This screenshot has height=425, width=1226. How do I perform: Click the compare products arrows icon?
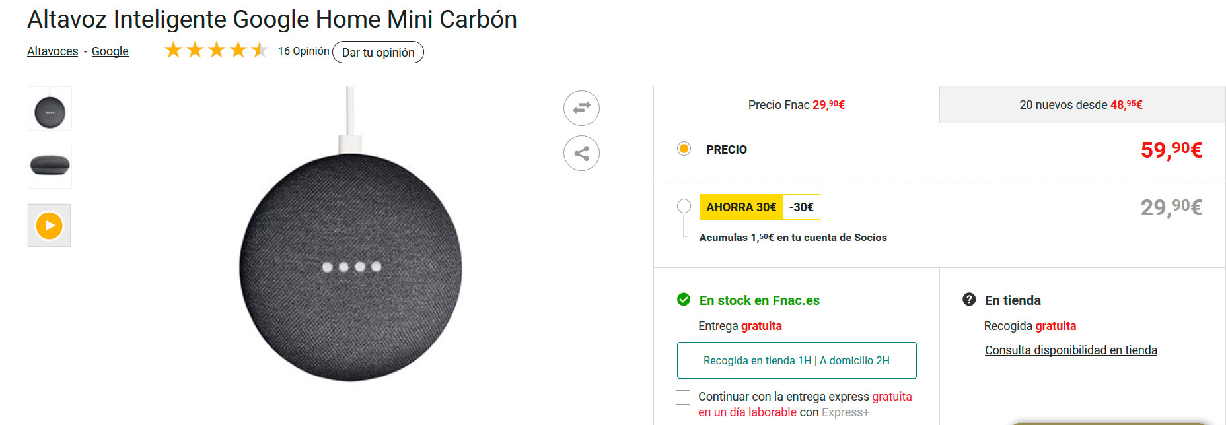[581, 108]
